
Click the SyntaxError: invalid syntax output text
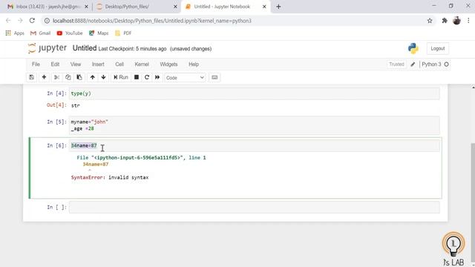pyautogui.click(x=110, y=177)
